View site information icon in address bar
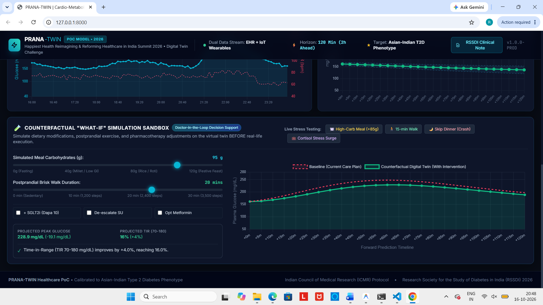Screen dimensions: 543x305 49,22
